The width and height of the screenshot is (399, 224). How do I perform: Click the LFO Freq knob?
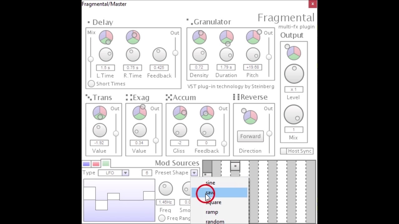[166, 189]
